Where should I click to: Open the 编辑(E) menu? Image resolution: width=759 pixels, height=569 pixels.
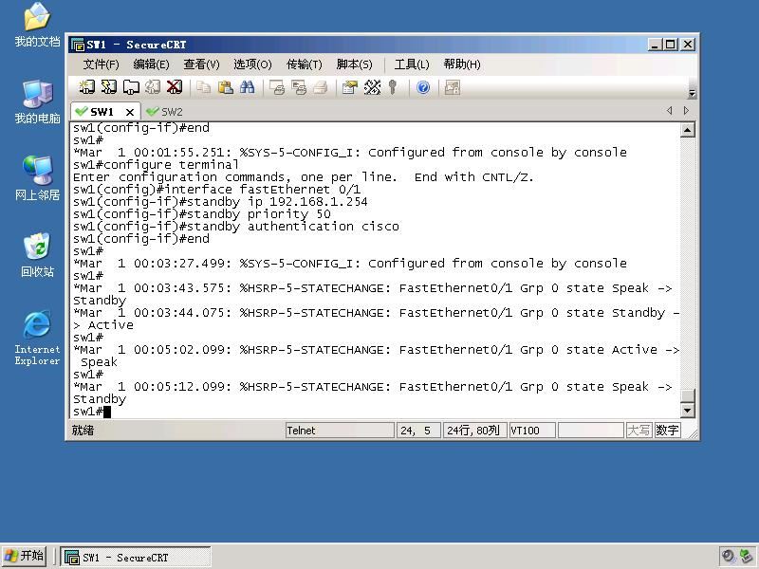coord(151,64)
